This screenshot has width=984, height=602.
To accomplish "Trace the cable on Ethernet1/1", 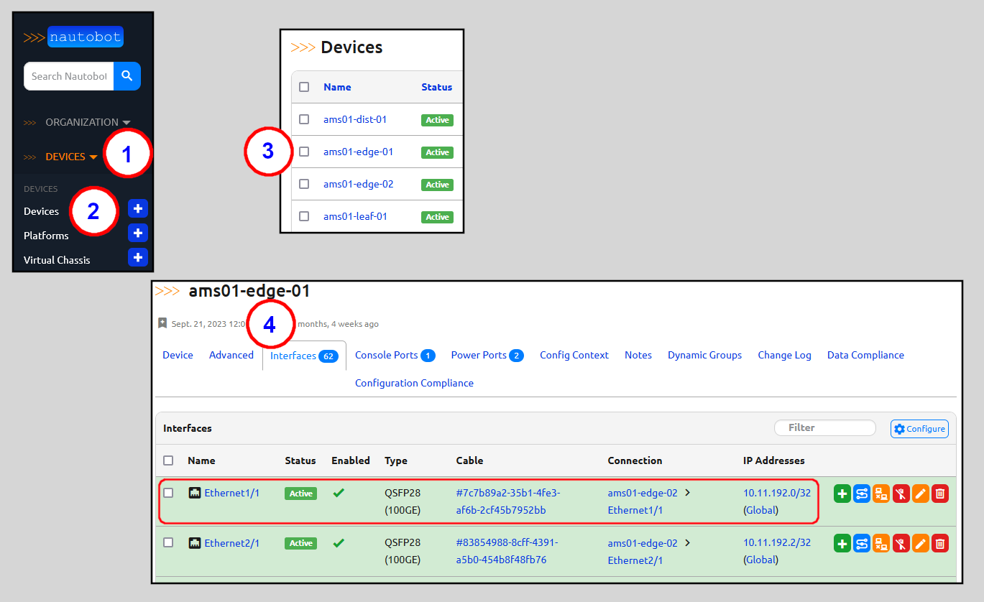I will [861, 493].
